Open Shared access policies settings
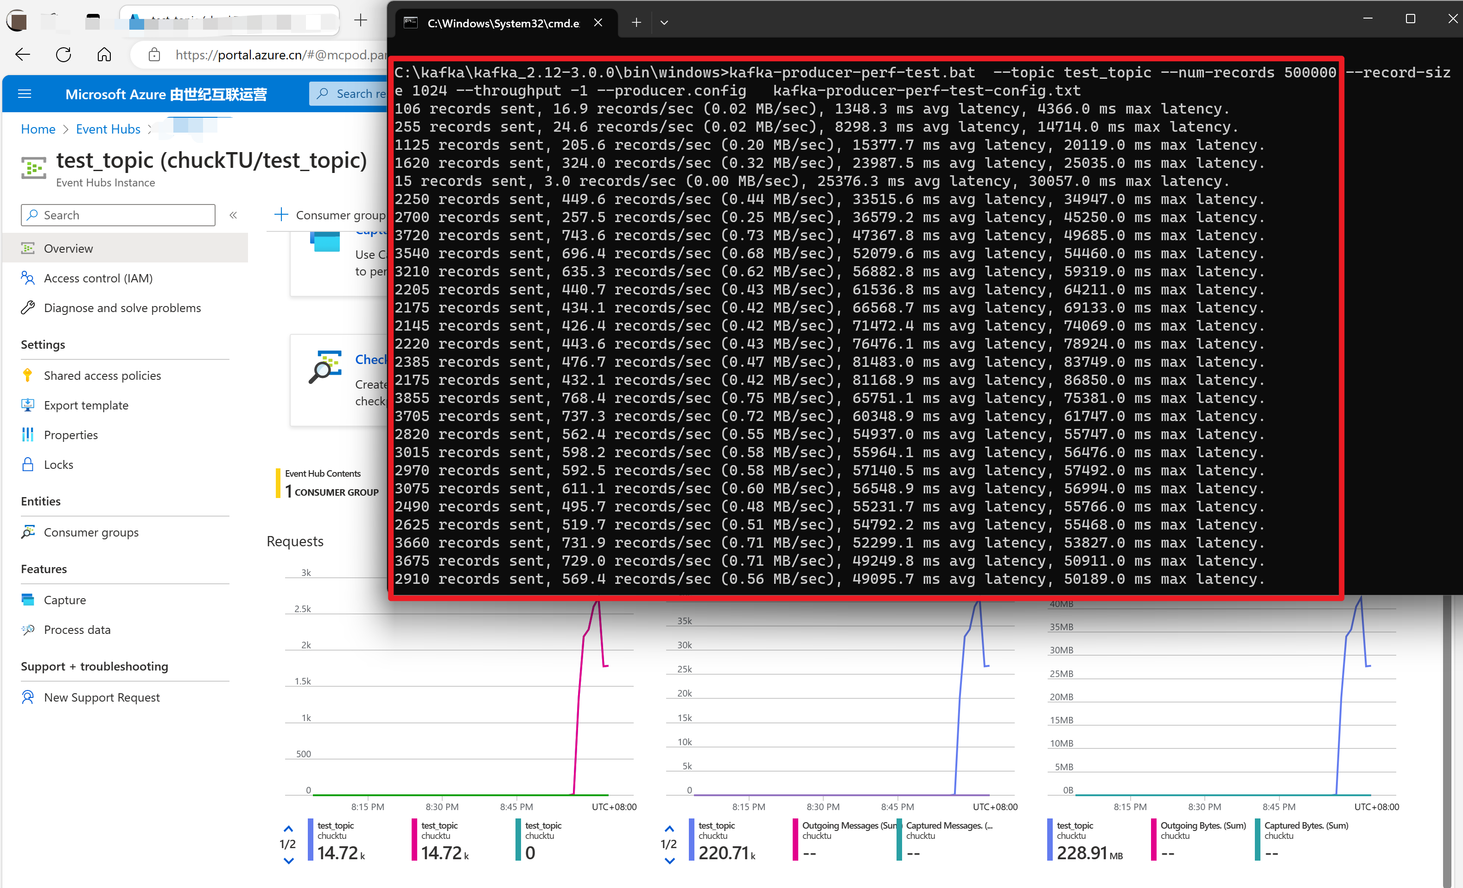 tap(102, 376)
